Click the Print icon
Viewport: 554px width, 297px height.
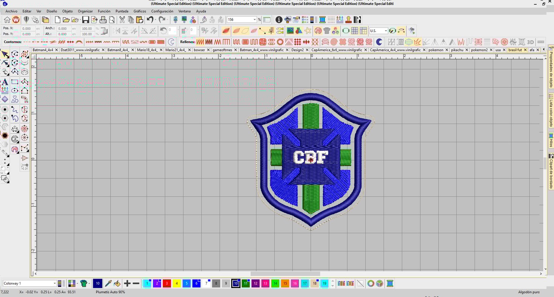coord(103,20)
